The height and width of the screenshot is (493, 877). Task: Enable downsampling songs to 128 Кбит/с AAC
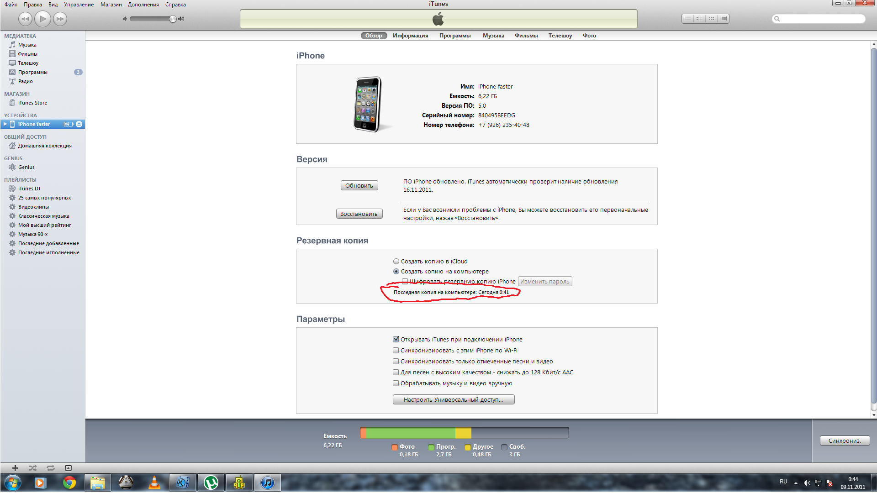click(x=396, y=372)
